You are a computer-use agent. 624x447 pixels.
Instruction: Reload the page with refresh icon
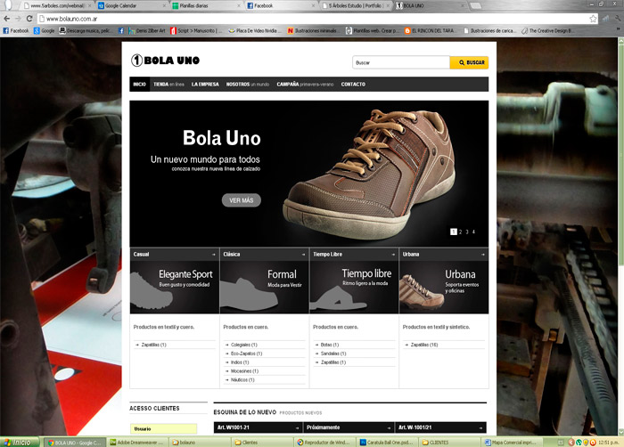tap(29, 19)
